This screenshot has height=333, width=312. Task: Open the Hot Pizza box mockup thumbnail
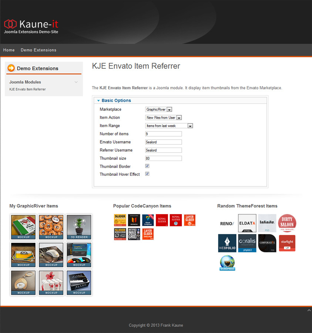(23, 227)
